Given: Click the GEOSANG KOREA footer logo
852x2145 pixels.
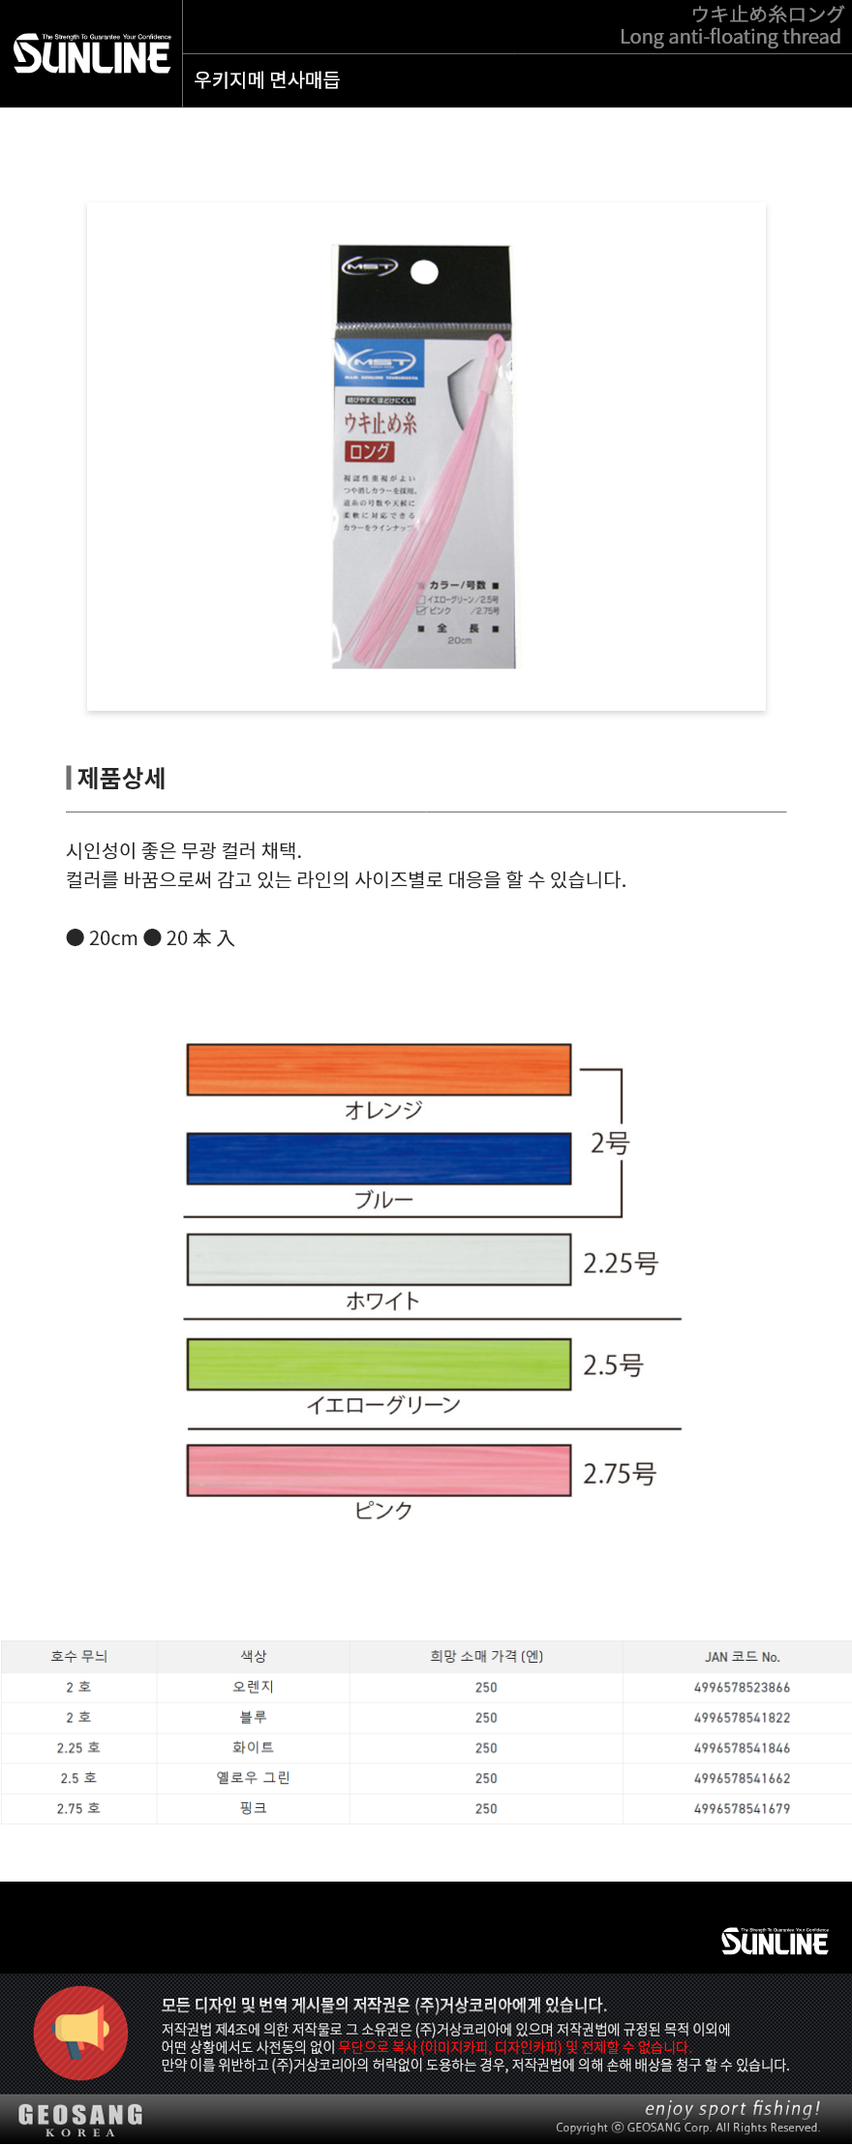Looking at the screenshot, I should (x=80, y=2119).
